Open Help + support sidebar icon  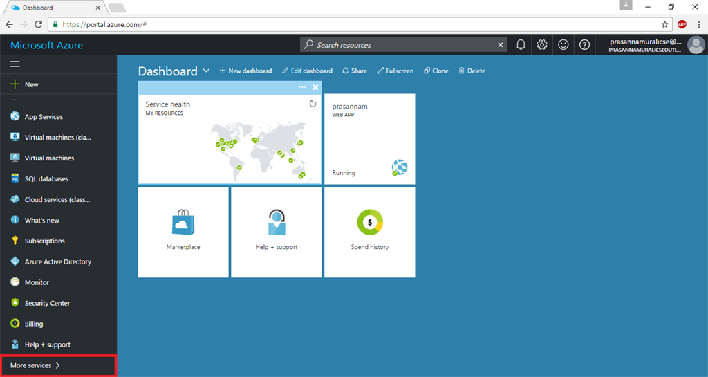(15, 344)
